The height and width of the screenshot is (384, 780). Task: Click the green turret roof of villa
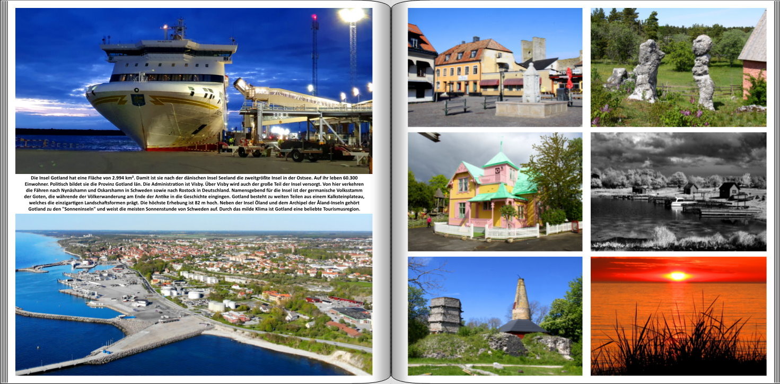[x=501, y=158]
